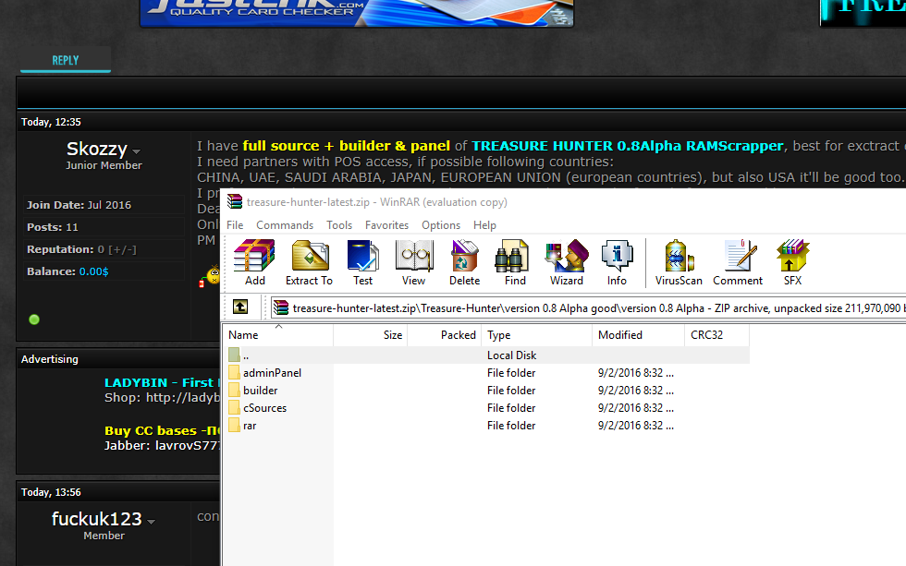This screenshot has height=566, width=906.
Task: Click the Buy CC bases ad link
Action: (x=162, y=430)
